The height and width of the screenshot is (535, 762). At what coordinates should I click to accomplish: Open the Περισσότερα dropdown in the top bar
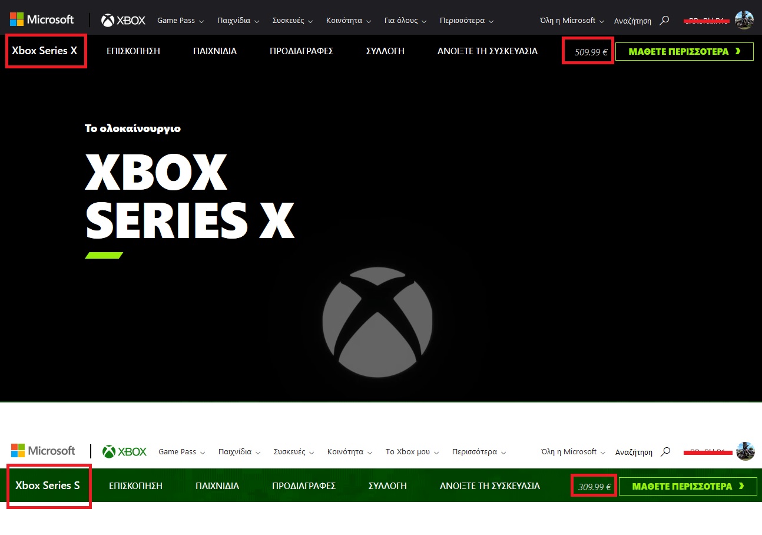[x=466, y=20]
